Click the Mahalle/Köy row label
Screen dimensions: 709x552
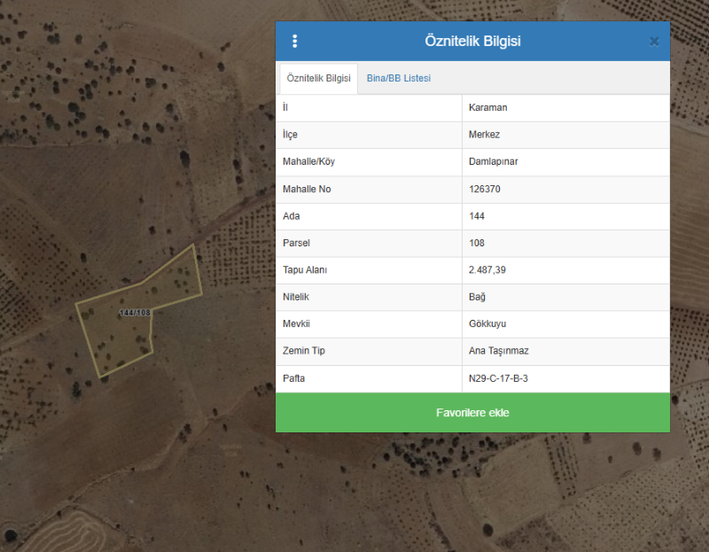click(308, 162)
